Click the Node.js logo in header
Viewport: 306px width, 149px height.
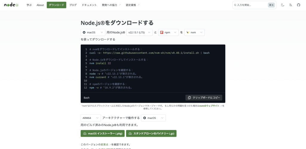coord(11,5)
